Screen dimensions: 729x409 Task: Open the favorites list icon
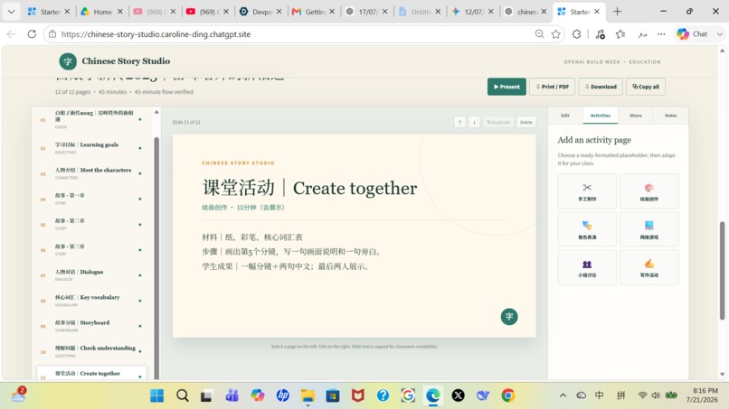pyautogui.click(x=620, y=34)
